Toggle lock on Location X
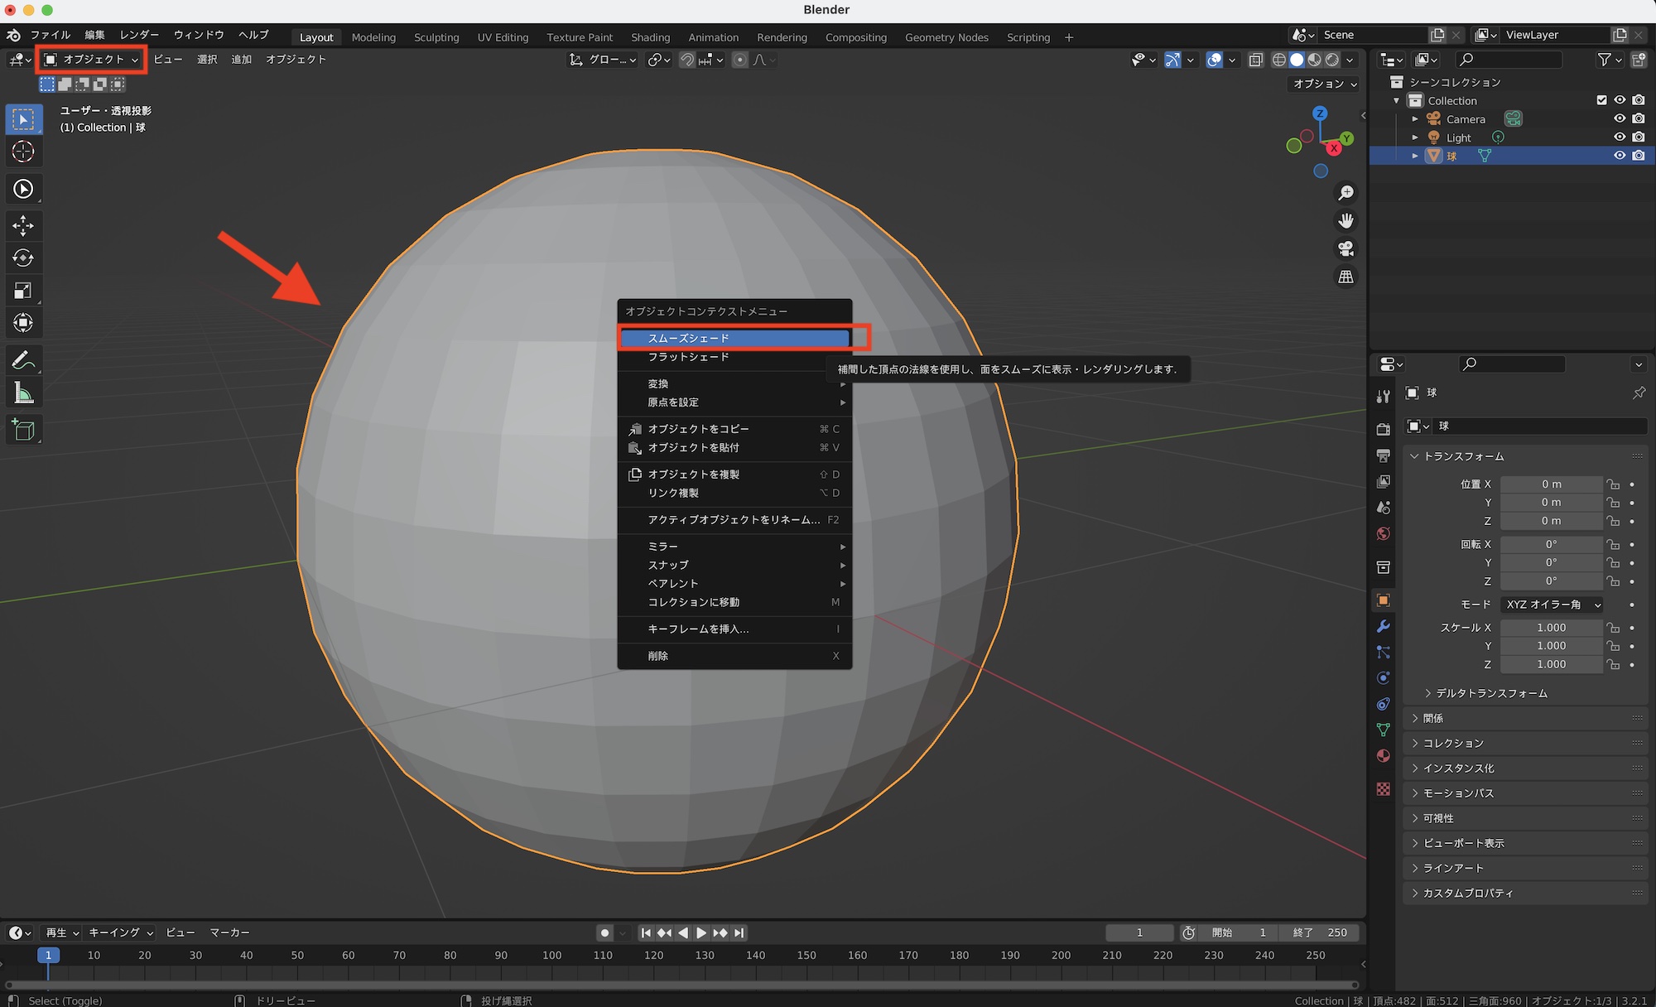This screenshot has height=1007, width=1656. pyautogui.click(x=1613, y=484)
